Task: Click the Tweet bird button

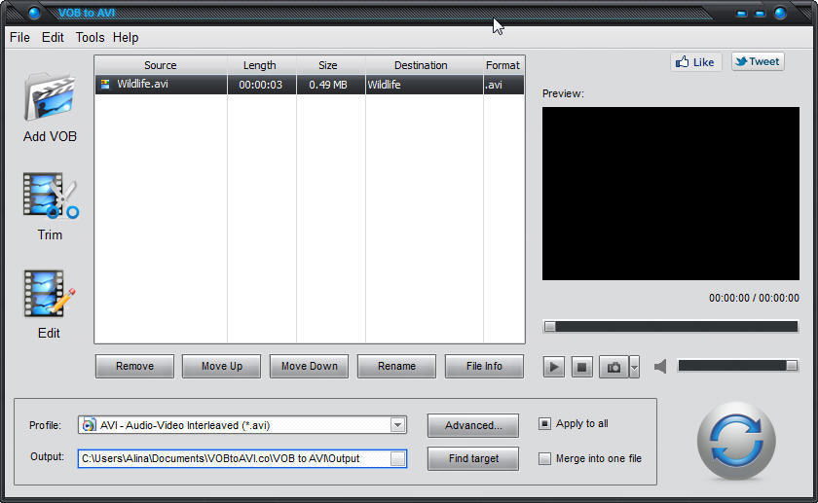Action: (x=758, y=61)
